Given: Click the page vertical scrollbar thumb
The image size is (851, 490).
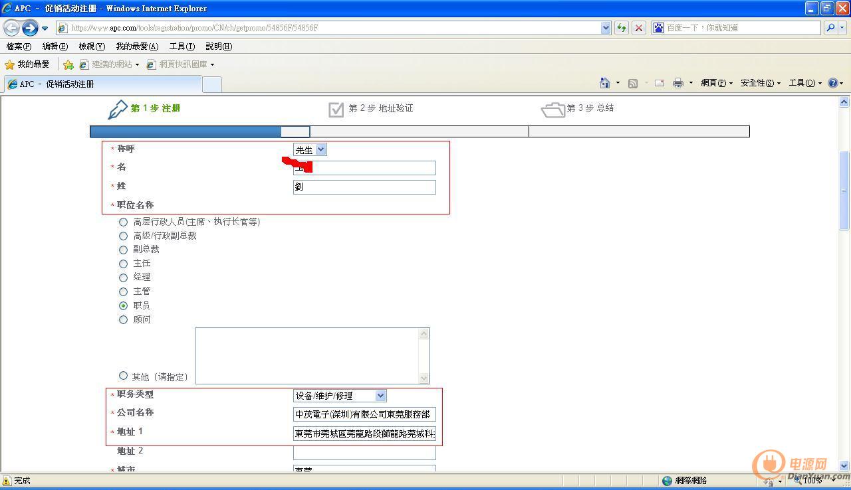Looking at the screenshot, I should tap(844, 191).
